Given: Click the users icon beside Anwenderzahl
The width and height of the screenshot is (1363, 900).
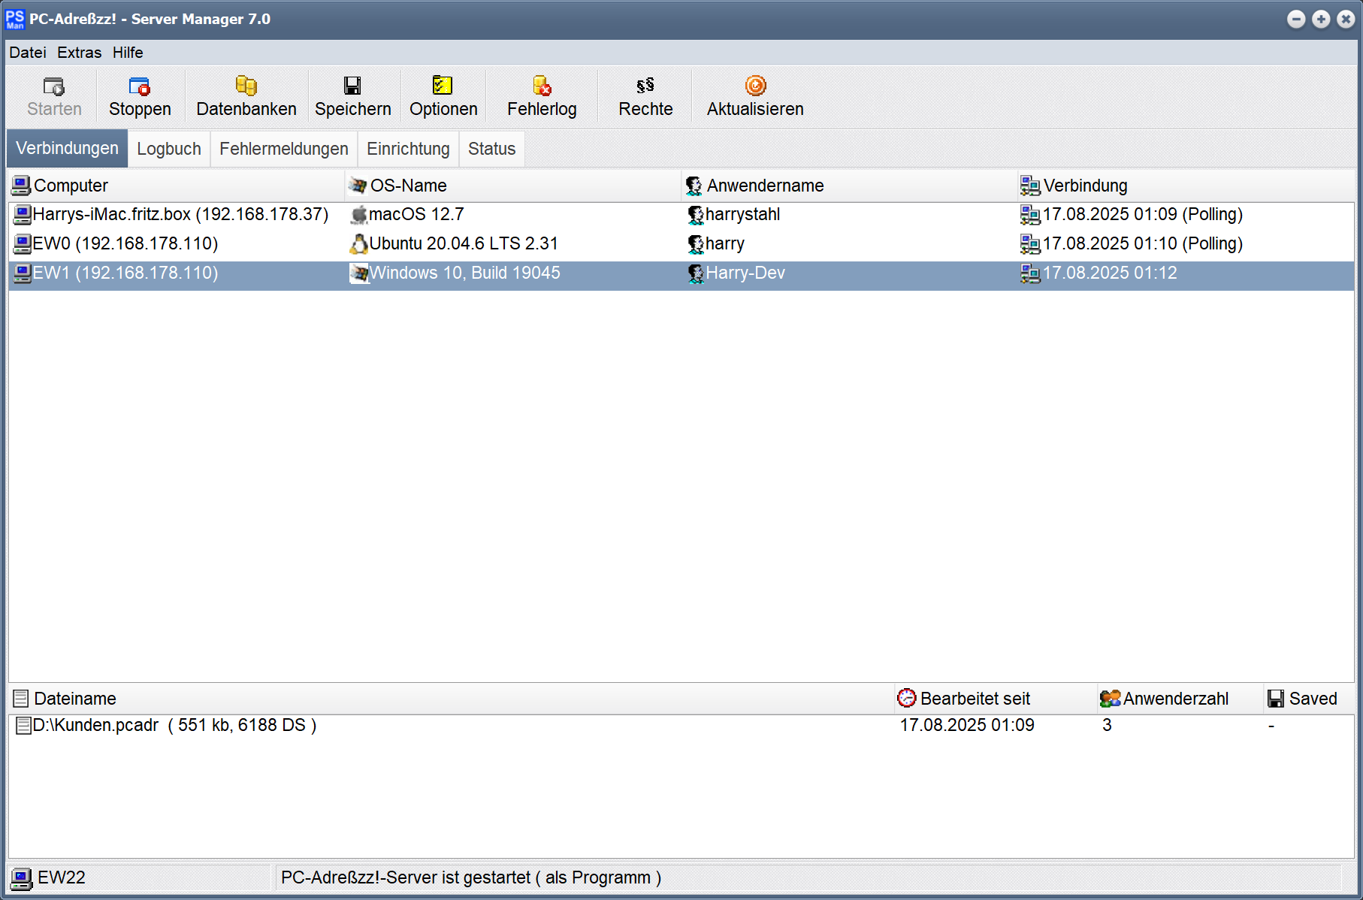Looking at the screenshot, I should coord(1110,699).
